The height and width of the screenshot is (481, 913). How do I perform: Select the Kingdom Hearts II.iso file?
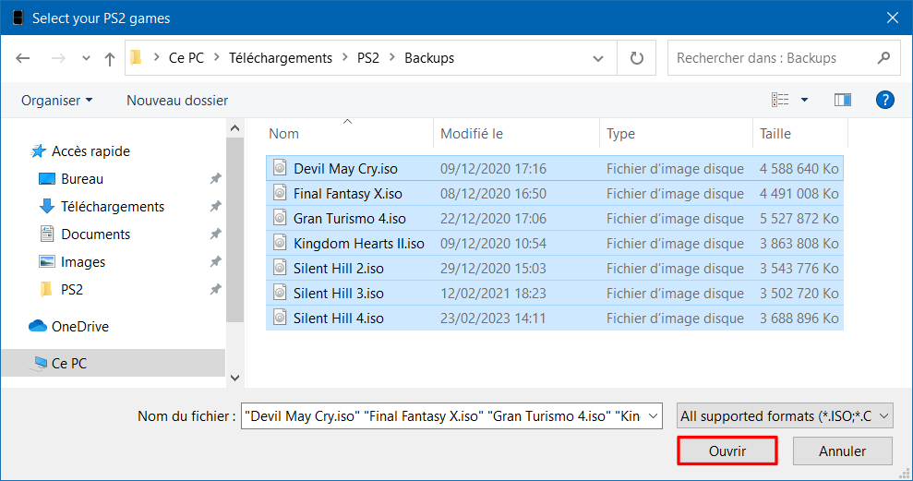[554, 244]
